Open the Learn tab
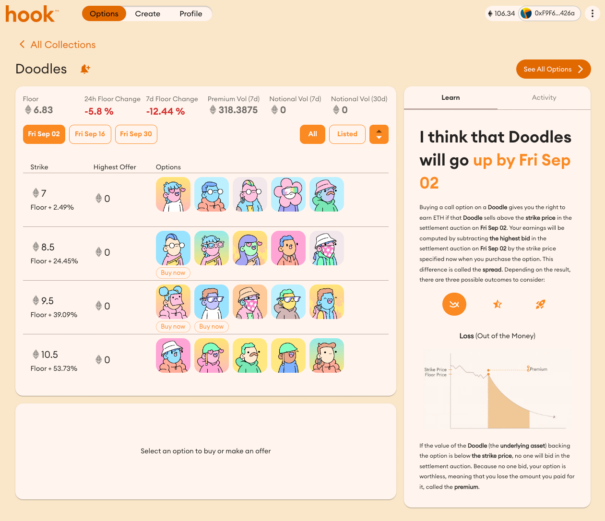Image resolution: width=605 pixels, height=521 pixels. pyautogui.click(x=451, y=98)
